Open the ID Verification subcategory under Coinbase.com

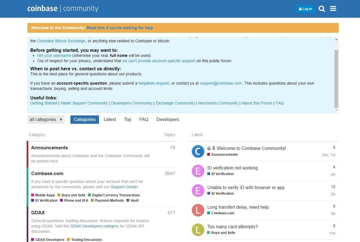tap(45, 200)
